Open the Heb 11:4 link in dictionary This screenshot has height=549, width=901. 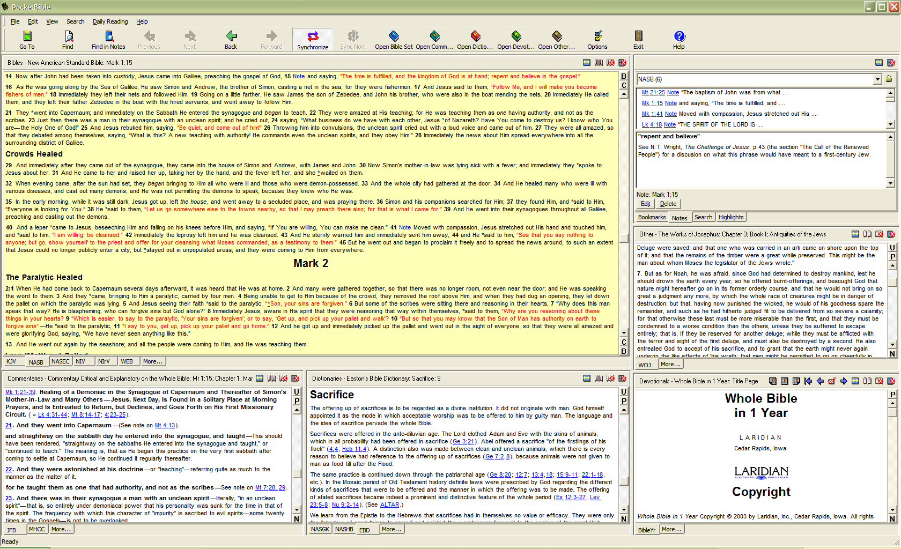(354, 449)
